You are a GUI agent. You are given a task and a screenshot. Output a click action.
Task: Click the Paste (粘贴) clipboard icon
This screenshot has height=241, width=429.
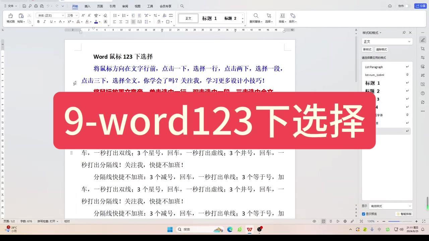[21, 16]
